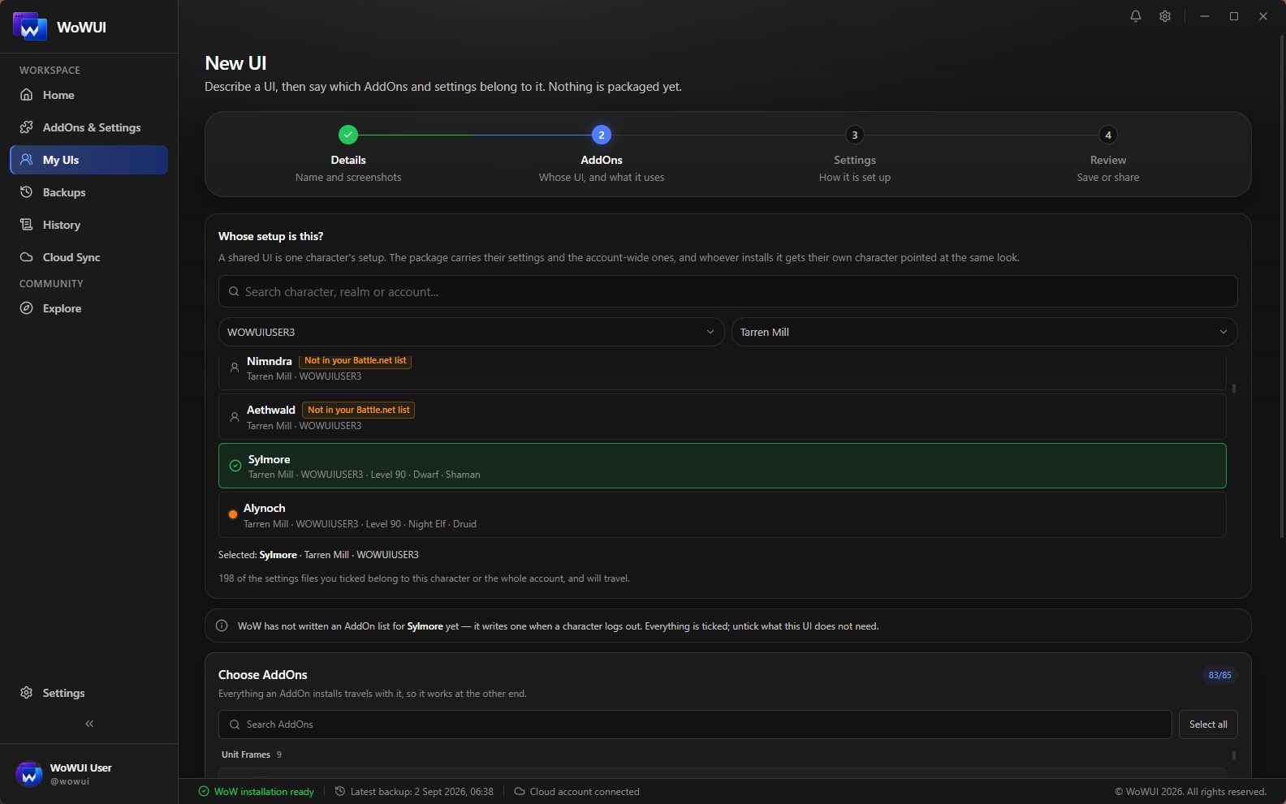Go to the AddOns step
This screenshot has height=804, width=1286.
[x=602, y=154]
